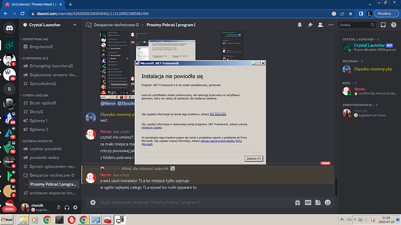
Task: Reload the page in browser
Action: click(x=23, y=13)
